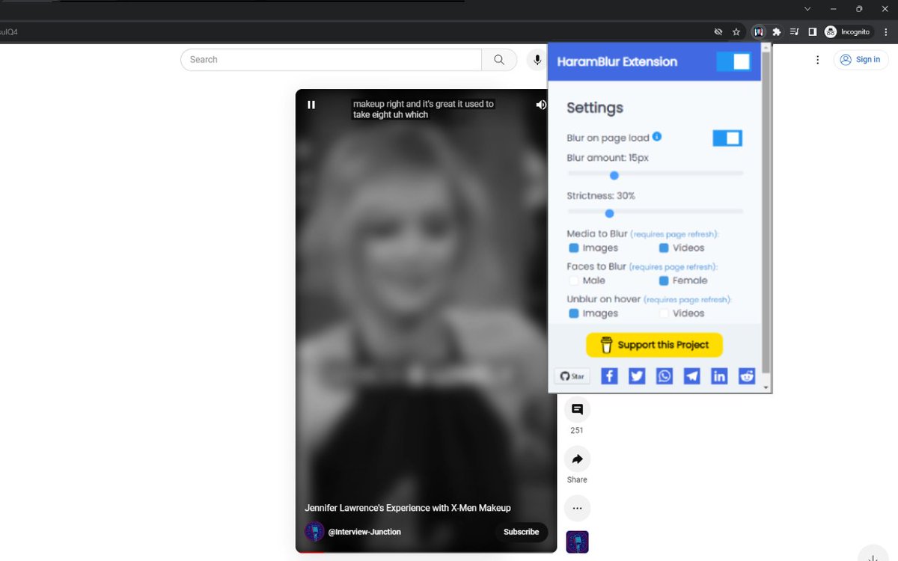Click the '251' comment count text
The height and width of the screenshot is (561, 898).
click(x=577, y=430)
